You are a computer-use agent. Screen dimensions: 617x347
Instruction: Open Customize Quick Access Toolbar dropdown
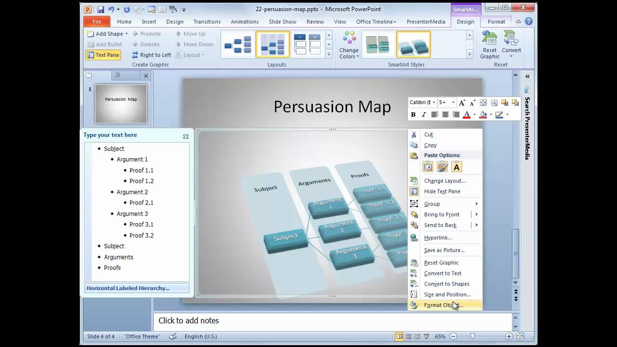[184, 10]
